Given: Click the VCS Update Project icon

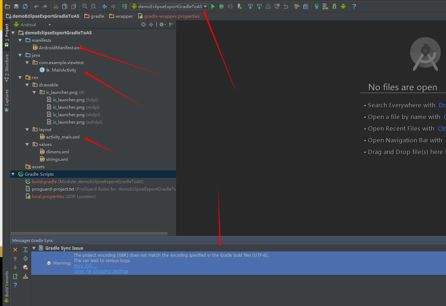Looking at the screenshot, I should (x=250, y=6).
